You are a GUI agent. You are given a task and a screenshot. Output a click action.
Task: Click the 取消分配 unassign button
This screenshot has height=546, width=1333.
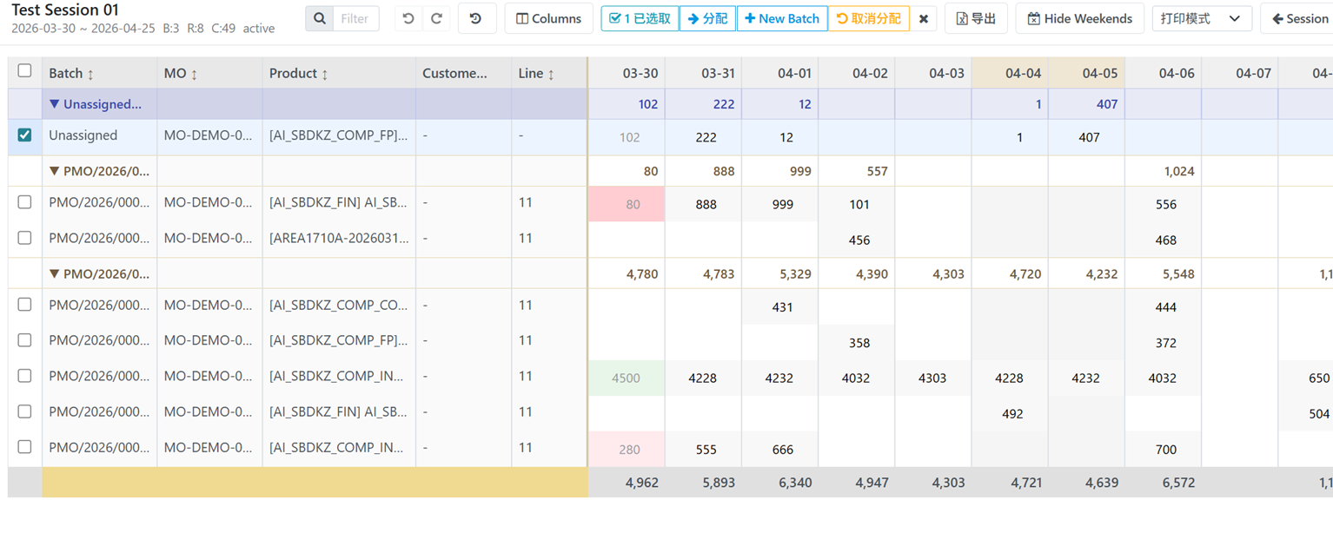click(868, 18)
